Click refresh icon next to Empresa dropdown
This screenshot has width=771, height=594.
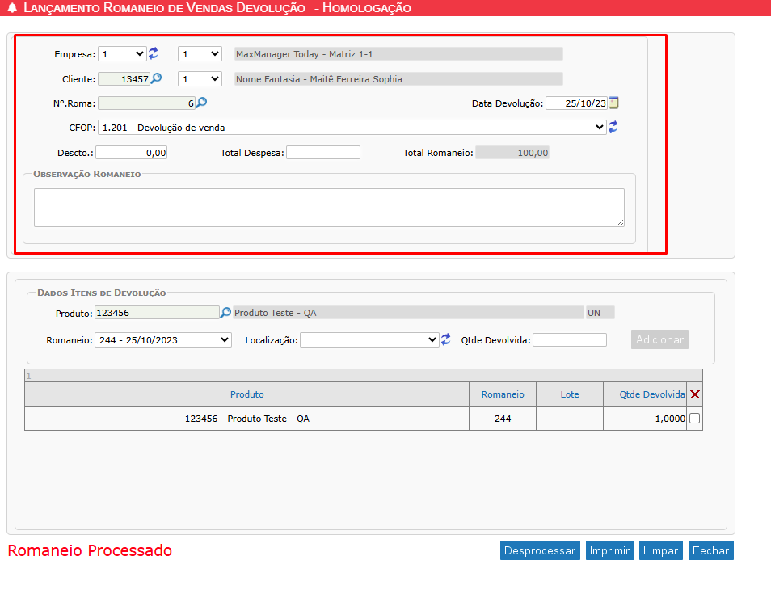(154, 53)
